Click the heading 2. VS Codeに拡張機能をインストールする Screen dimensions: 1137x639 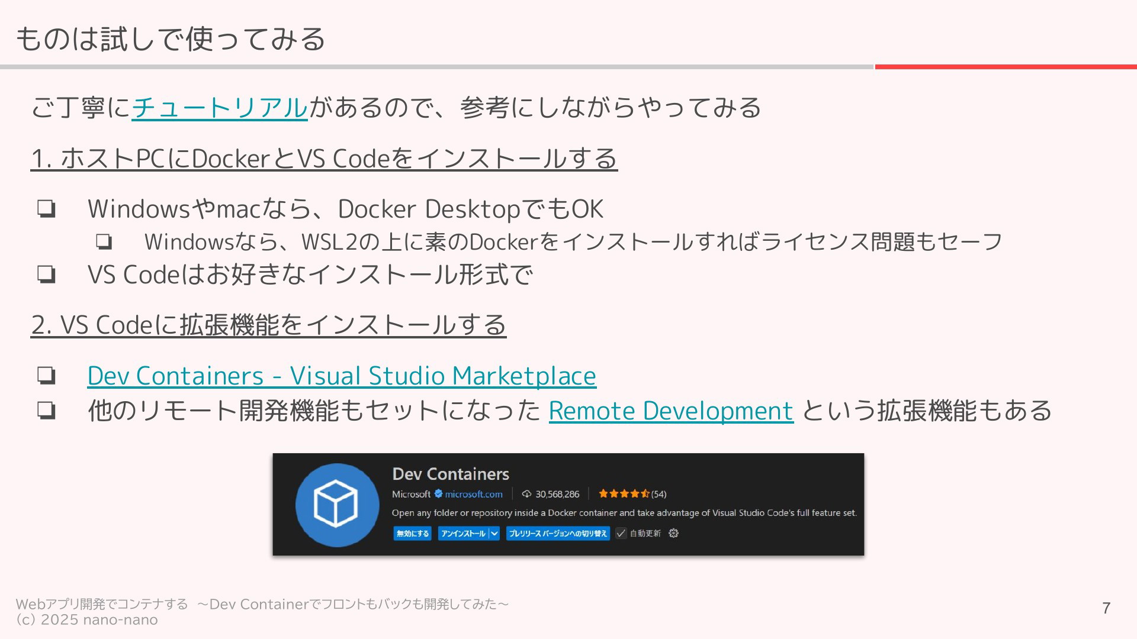[x=268, y=325]
